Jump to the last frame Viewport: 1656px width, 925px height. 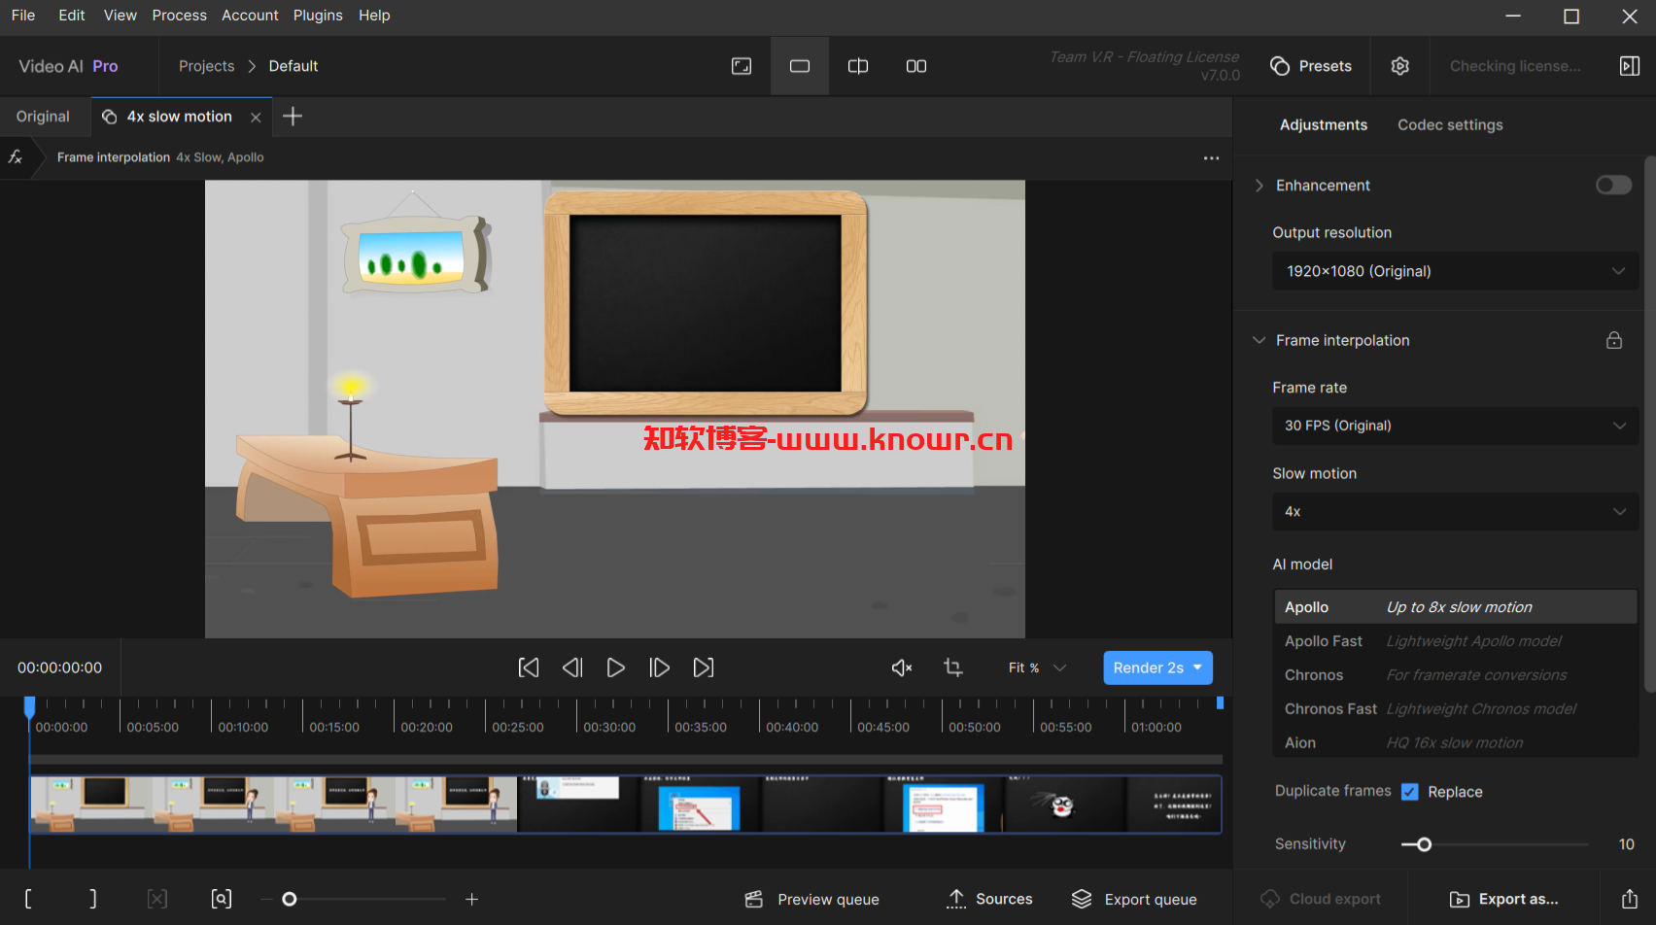[x=704, y=668]
